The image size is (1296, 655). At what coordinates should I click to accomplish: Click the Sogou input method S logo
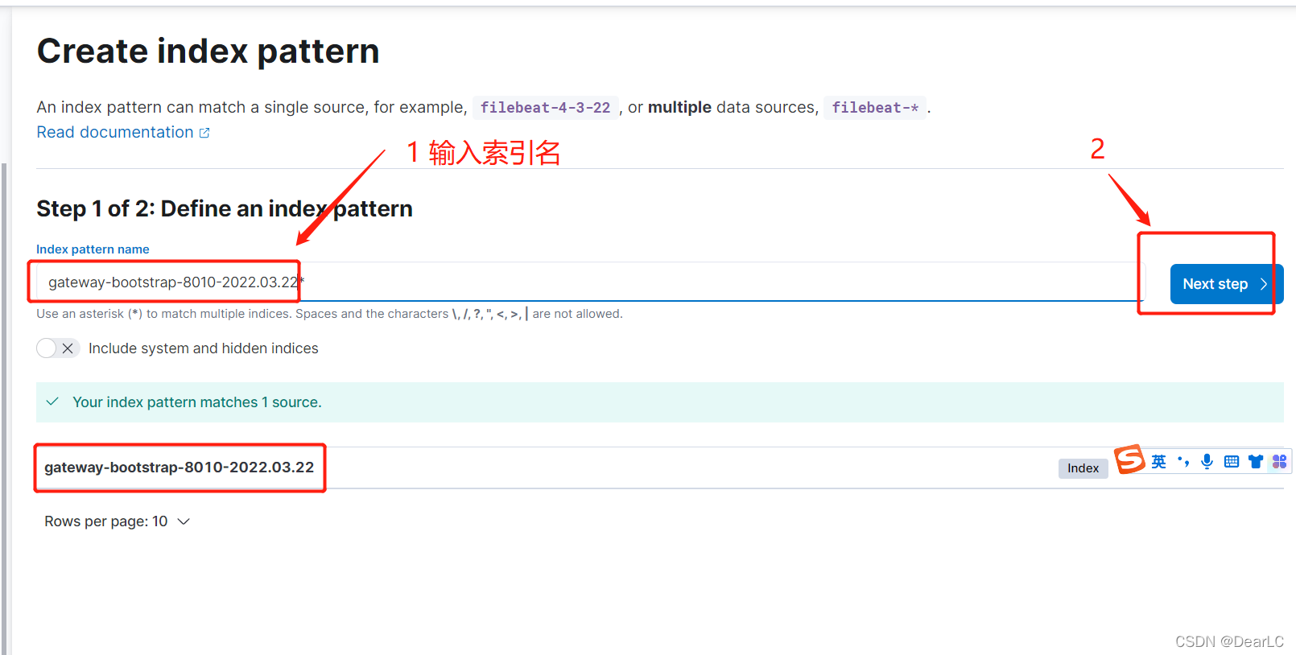pyautogui.click(x=1129, y=459)
